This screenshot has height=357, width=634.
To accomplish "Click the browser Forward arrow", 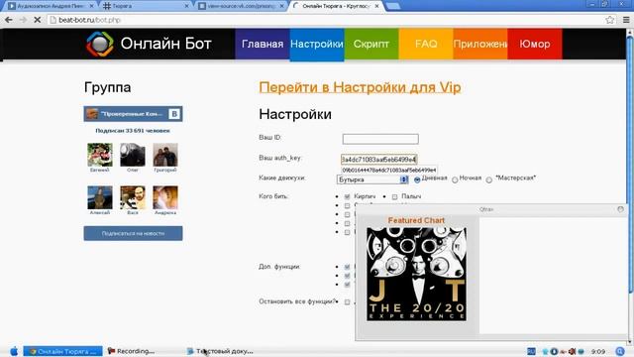I will [23, 20].
